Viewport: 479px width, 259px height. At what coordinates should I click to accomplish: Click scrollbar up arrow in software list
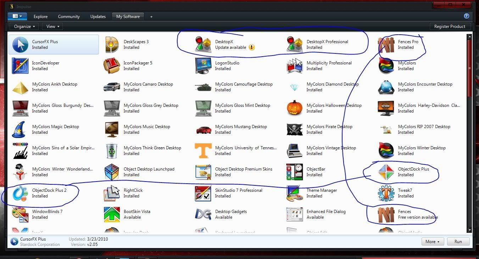tap(470, 36)
